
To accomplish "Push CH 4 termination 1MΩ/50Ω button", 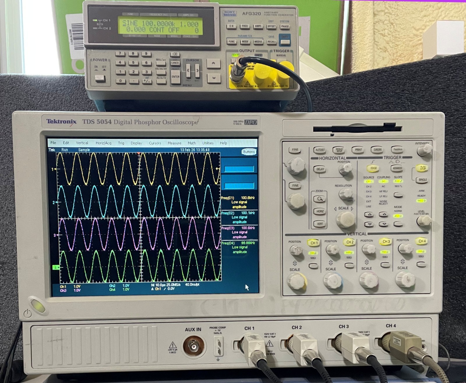I will (x=421, y=264).
